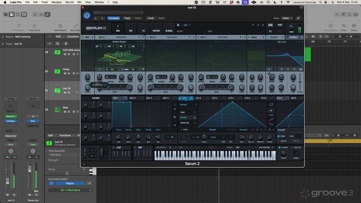Switch to the MIX tab in Serum
The height and width of the screenshot is (203, 361).
[x=130, y=29]
